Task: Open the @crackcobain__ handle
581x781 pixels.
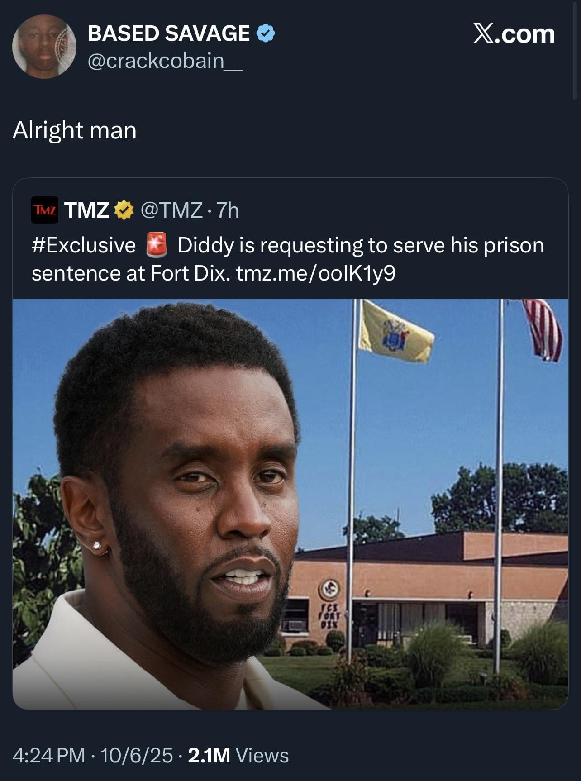Action: [165, 61]
